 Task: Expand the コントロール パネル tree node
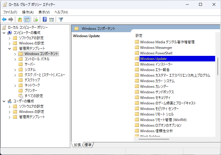[x=15, y=59]
